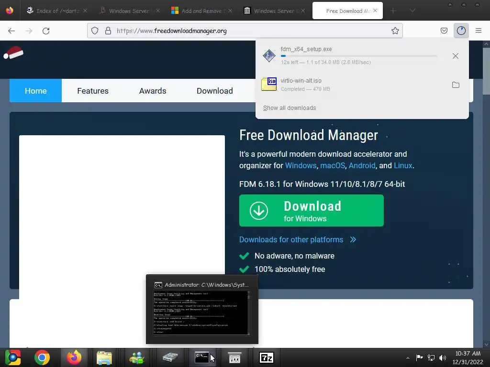Click the forward navigation arrow
This screenshot has width=490, height=367.
click(x=29, y=31)
